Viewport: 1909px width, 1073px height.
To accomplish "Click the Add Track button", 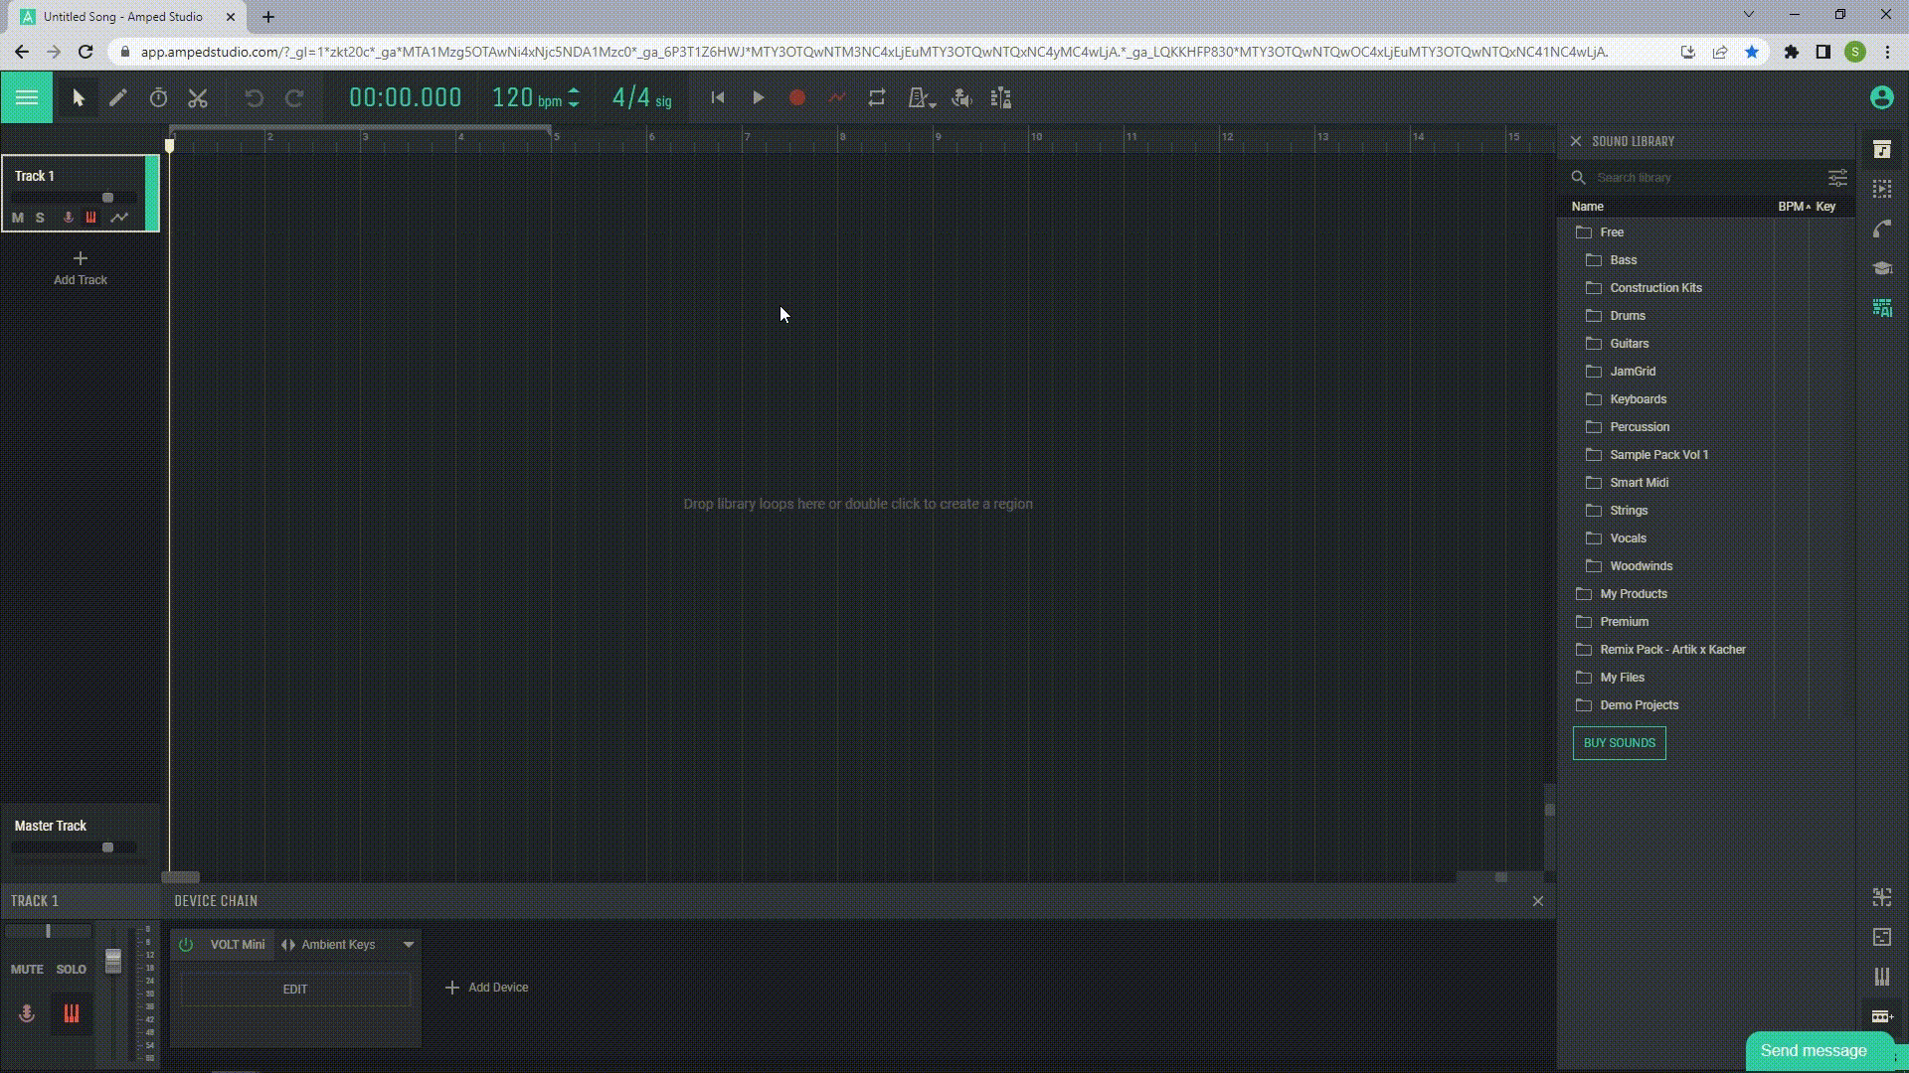I will click(80, 268).
